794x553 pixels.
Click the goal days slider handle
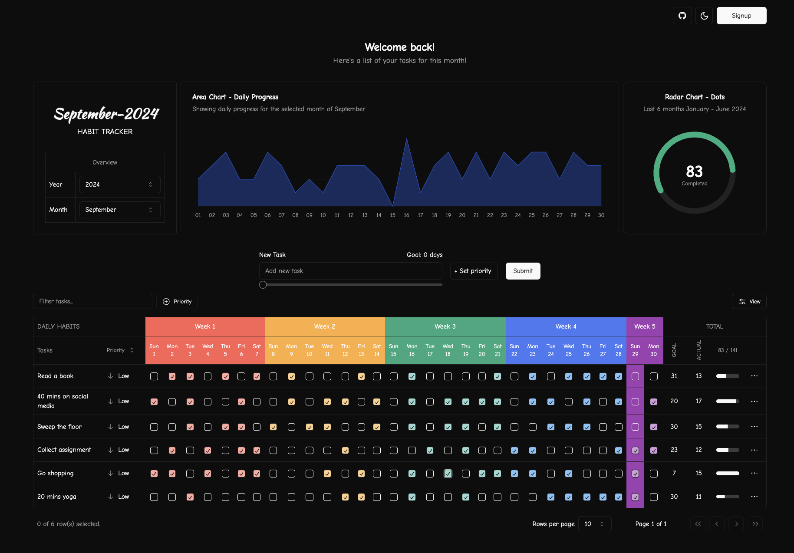coord(263,284)
